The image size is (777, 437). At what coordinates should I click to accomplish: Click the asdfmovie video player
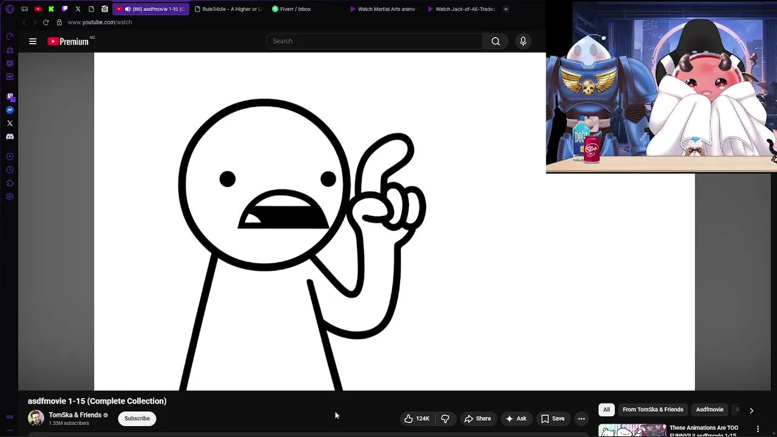click(x=395, y=222)
